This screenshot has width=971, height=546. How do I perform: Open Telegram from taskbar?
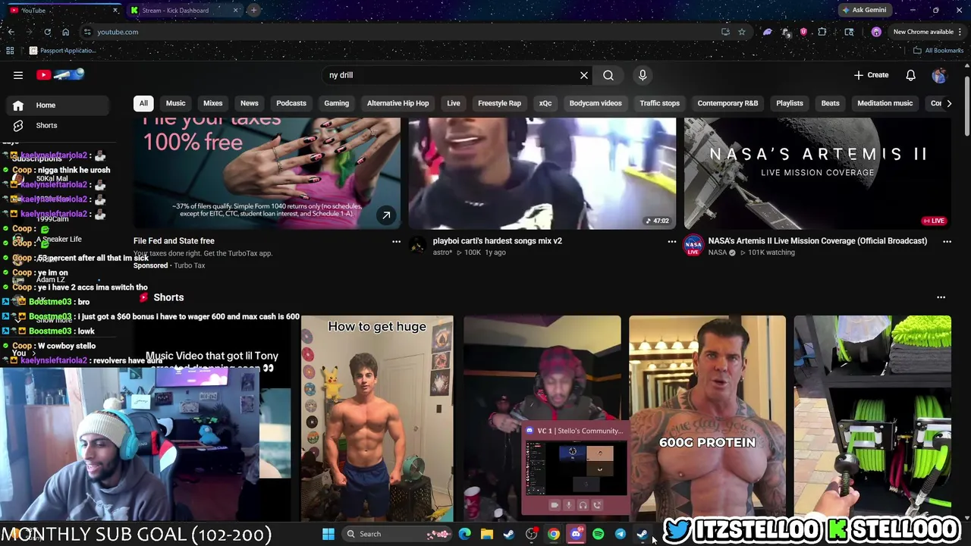tap(620, 534)
